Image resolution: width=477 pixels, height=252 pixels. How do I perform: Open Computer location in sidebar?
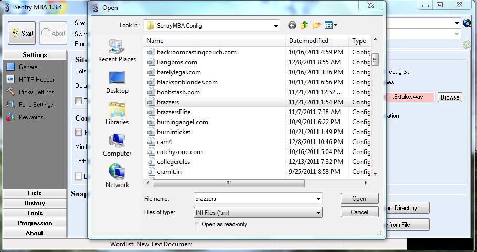coord(117,145)
